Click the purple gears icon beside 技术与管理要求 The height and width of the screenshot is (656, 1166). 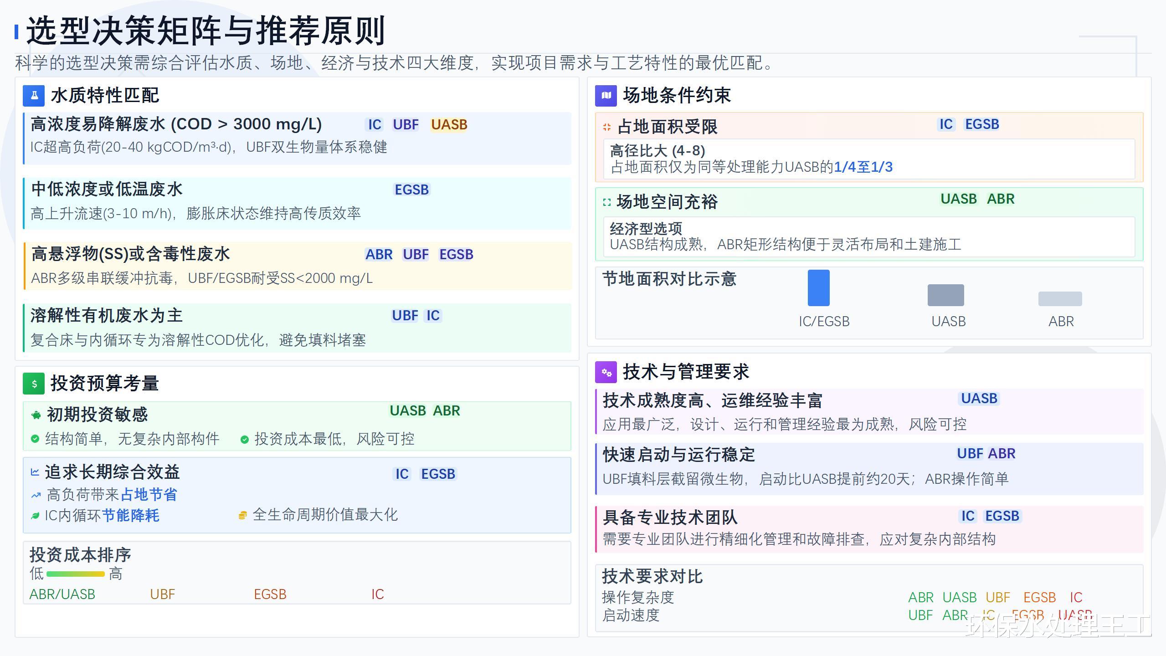click(x=606, y=372)
